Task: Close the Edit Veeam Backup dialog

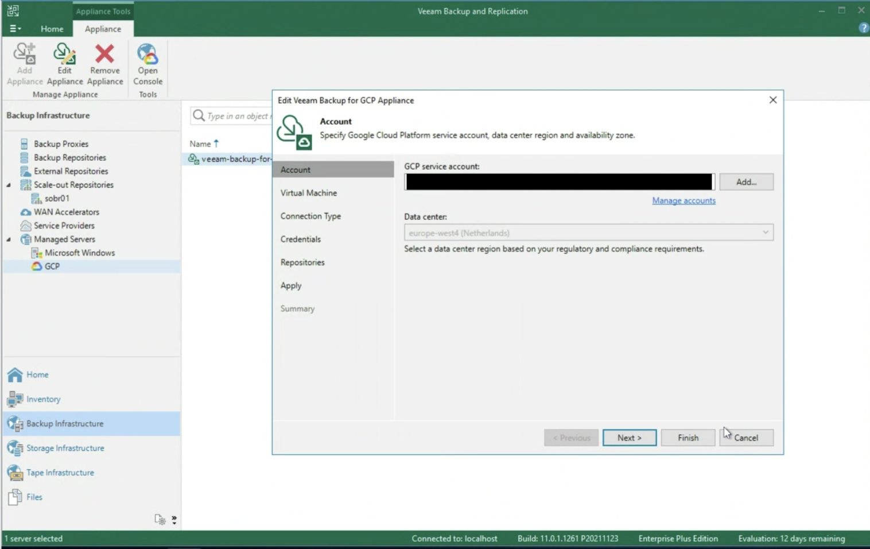Action: (x=773, y=100)
